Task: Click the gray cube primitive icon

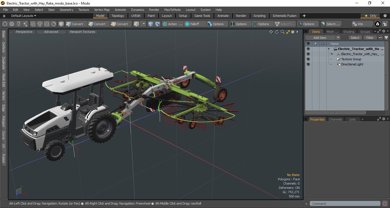Action: 61,24
